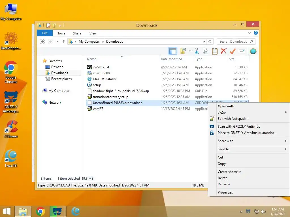Open the recent locations dropdown

click(57, 42)
